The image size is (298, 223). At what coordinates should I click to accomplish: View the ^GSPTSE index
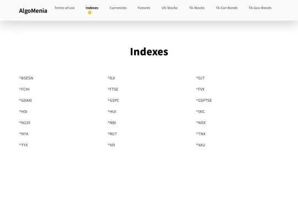point(204,101)
